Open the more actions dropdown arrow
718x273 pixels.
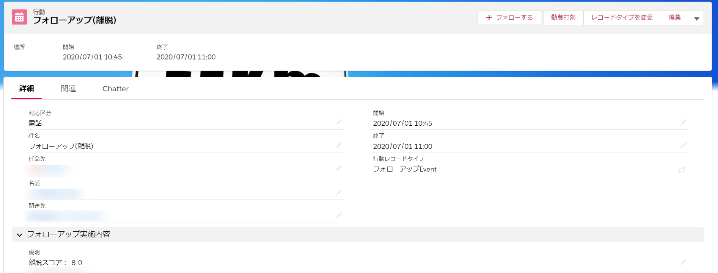(696, 18)
